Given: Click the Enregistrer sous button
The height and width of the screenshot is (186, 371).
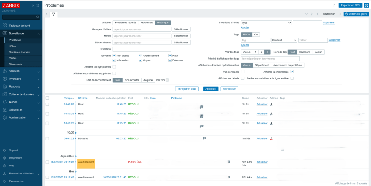Looking at the screenshot, I should coord(187,89).
